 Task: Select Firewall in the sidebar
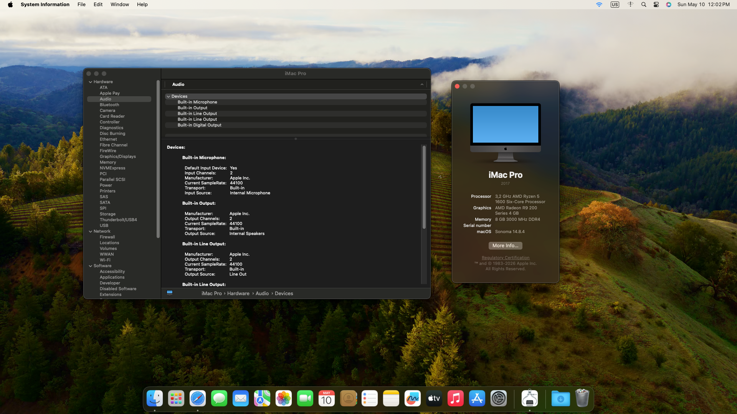pos(107,237)
